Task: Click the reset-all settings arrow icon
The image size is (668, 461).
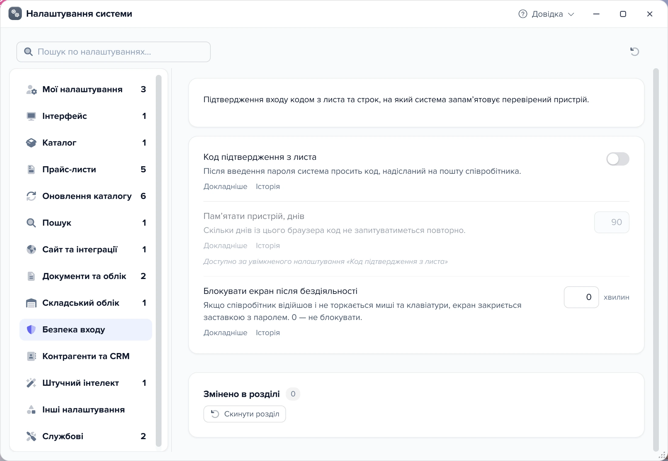Action: (634, 52)
